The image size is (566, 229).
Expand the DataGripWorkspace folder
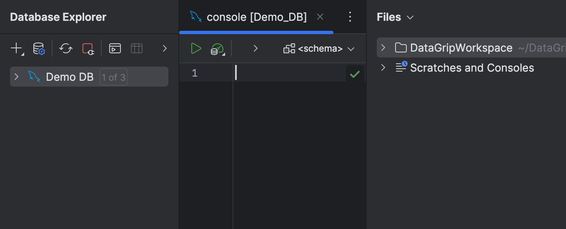(x=383, y=47)
